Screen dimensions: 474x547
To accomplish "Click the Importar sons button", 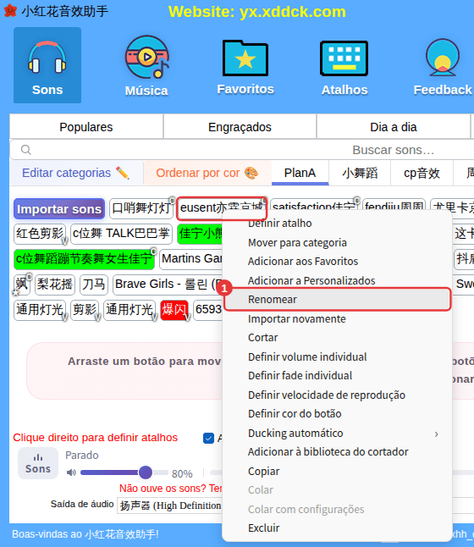I will coord(59,209).
